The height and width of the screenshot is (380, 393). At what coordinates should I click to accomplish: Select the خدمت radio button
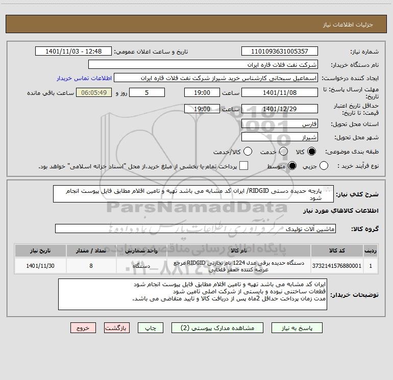click(x=283, y=151)
